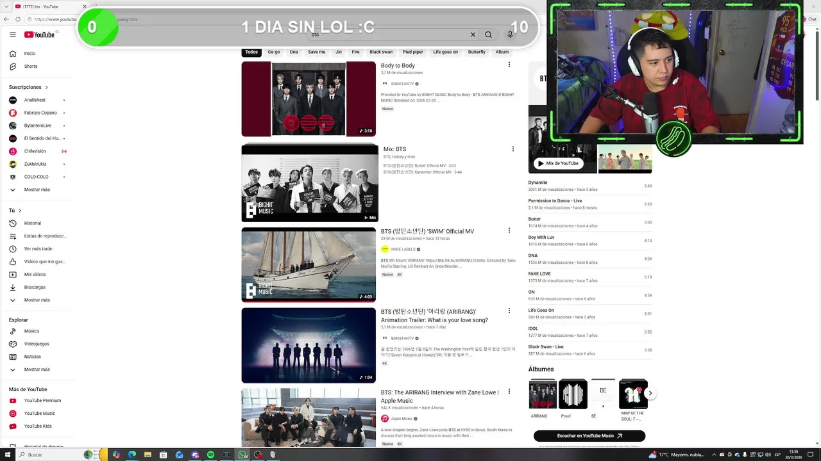
Task: Open Windows Start menu
Action: 7,455
